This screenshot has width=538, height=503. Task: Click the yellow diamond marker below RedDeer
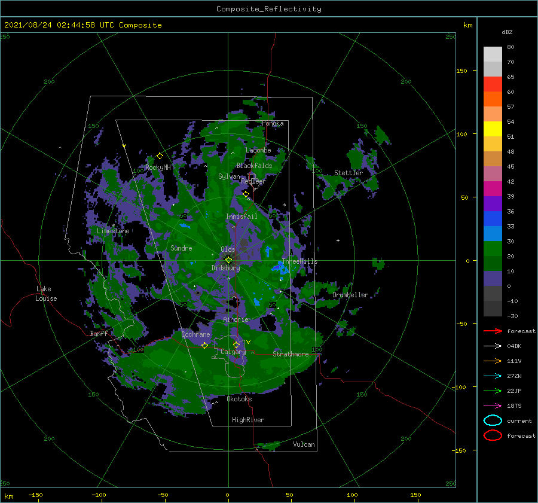pos(246,194)
